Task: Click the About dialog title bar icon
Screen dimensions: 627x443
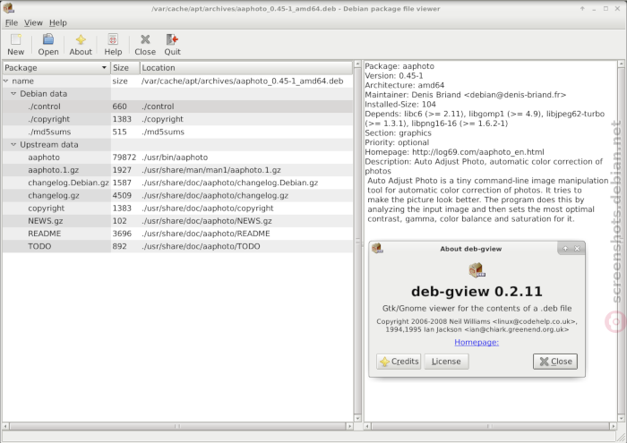Action: point(377,249)
